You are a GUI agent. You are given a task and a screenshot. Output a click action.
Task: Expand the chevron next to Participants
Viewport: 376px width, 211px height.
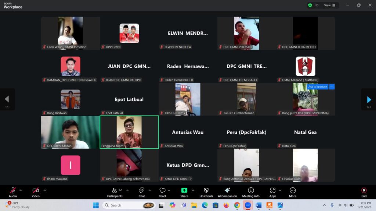point(127,190)
